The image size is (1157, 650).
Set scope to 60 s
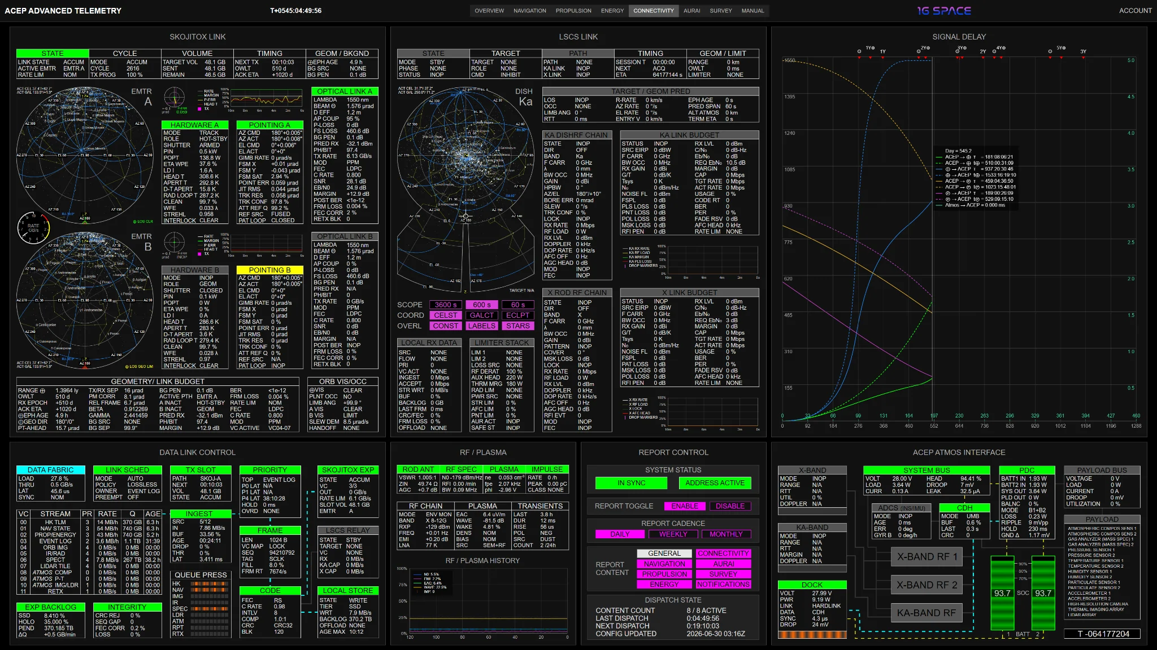[518, 305]
